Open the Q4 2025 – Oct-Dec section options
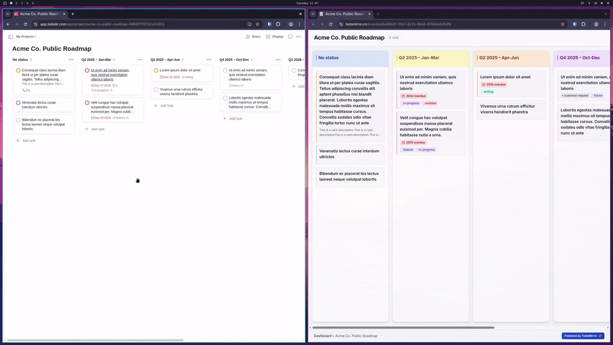 278,60
